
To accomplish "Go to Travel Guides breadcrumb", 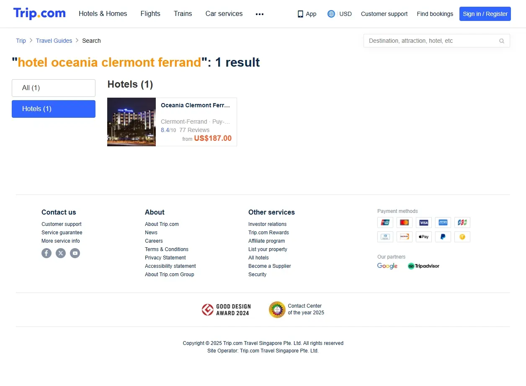I will pos(54,41).
